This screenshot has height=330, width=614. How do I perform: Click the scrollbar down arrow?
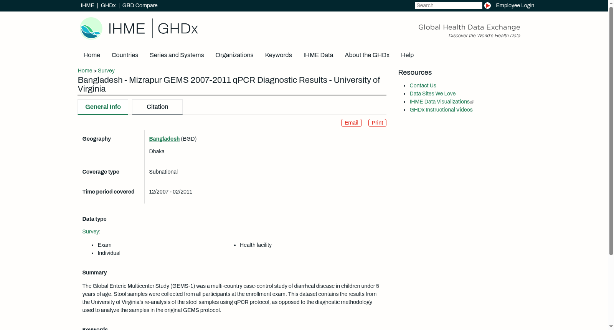611,327
